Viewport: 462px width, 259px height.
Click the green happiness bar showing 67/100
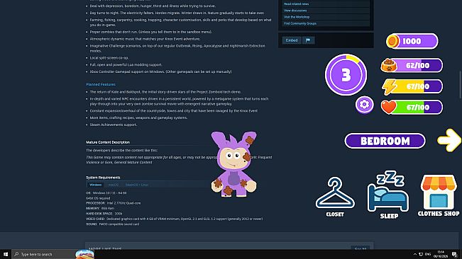pyautogui.click(x=412, y=107)
